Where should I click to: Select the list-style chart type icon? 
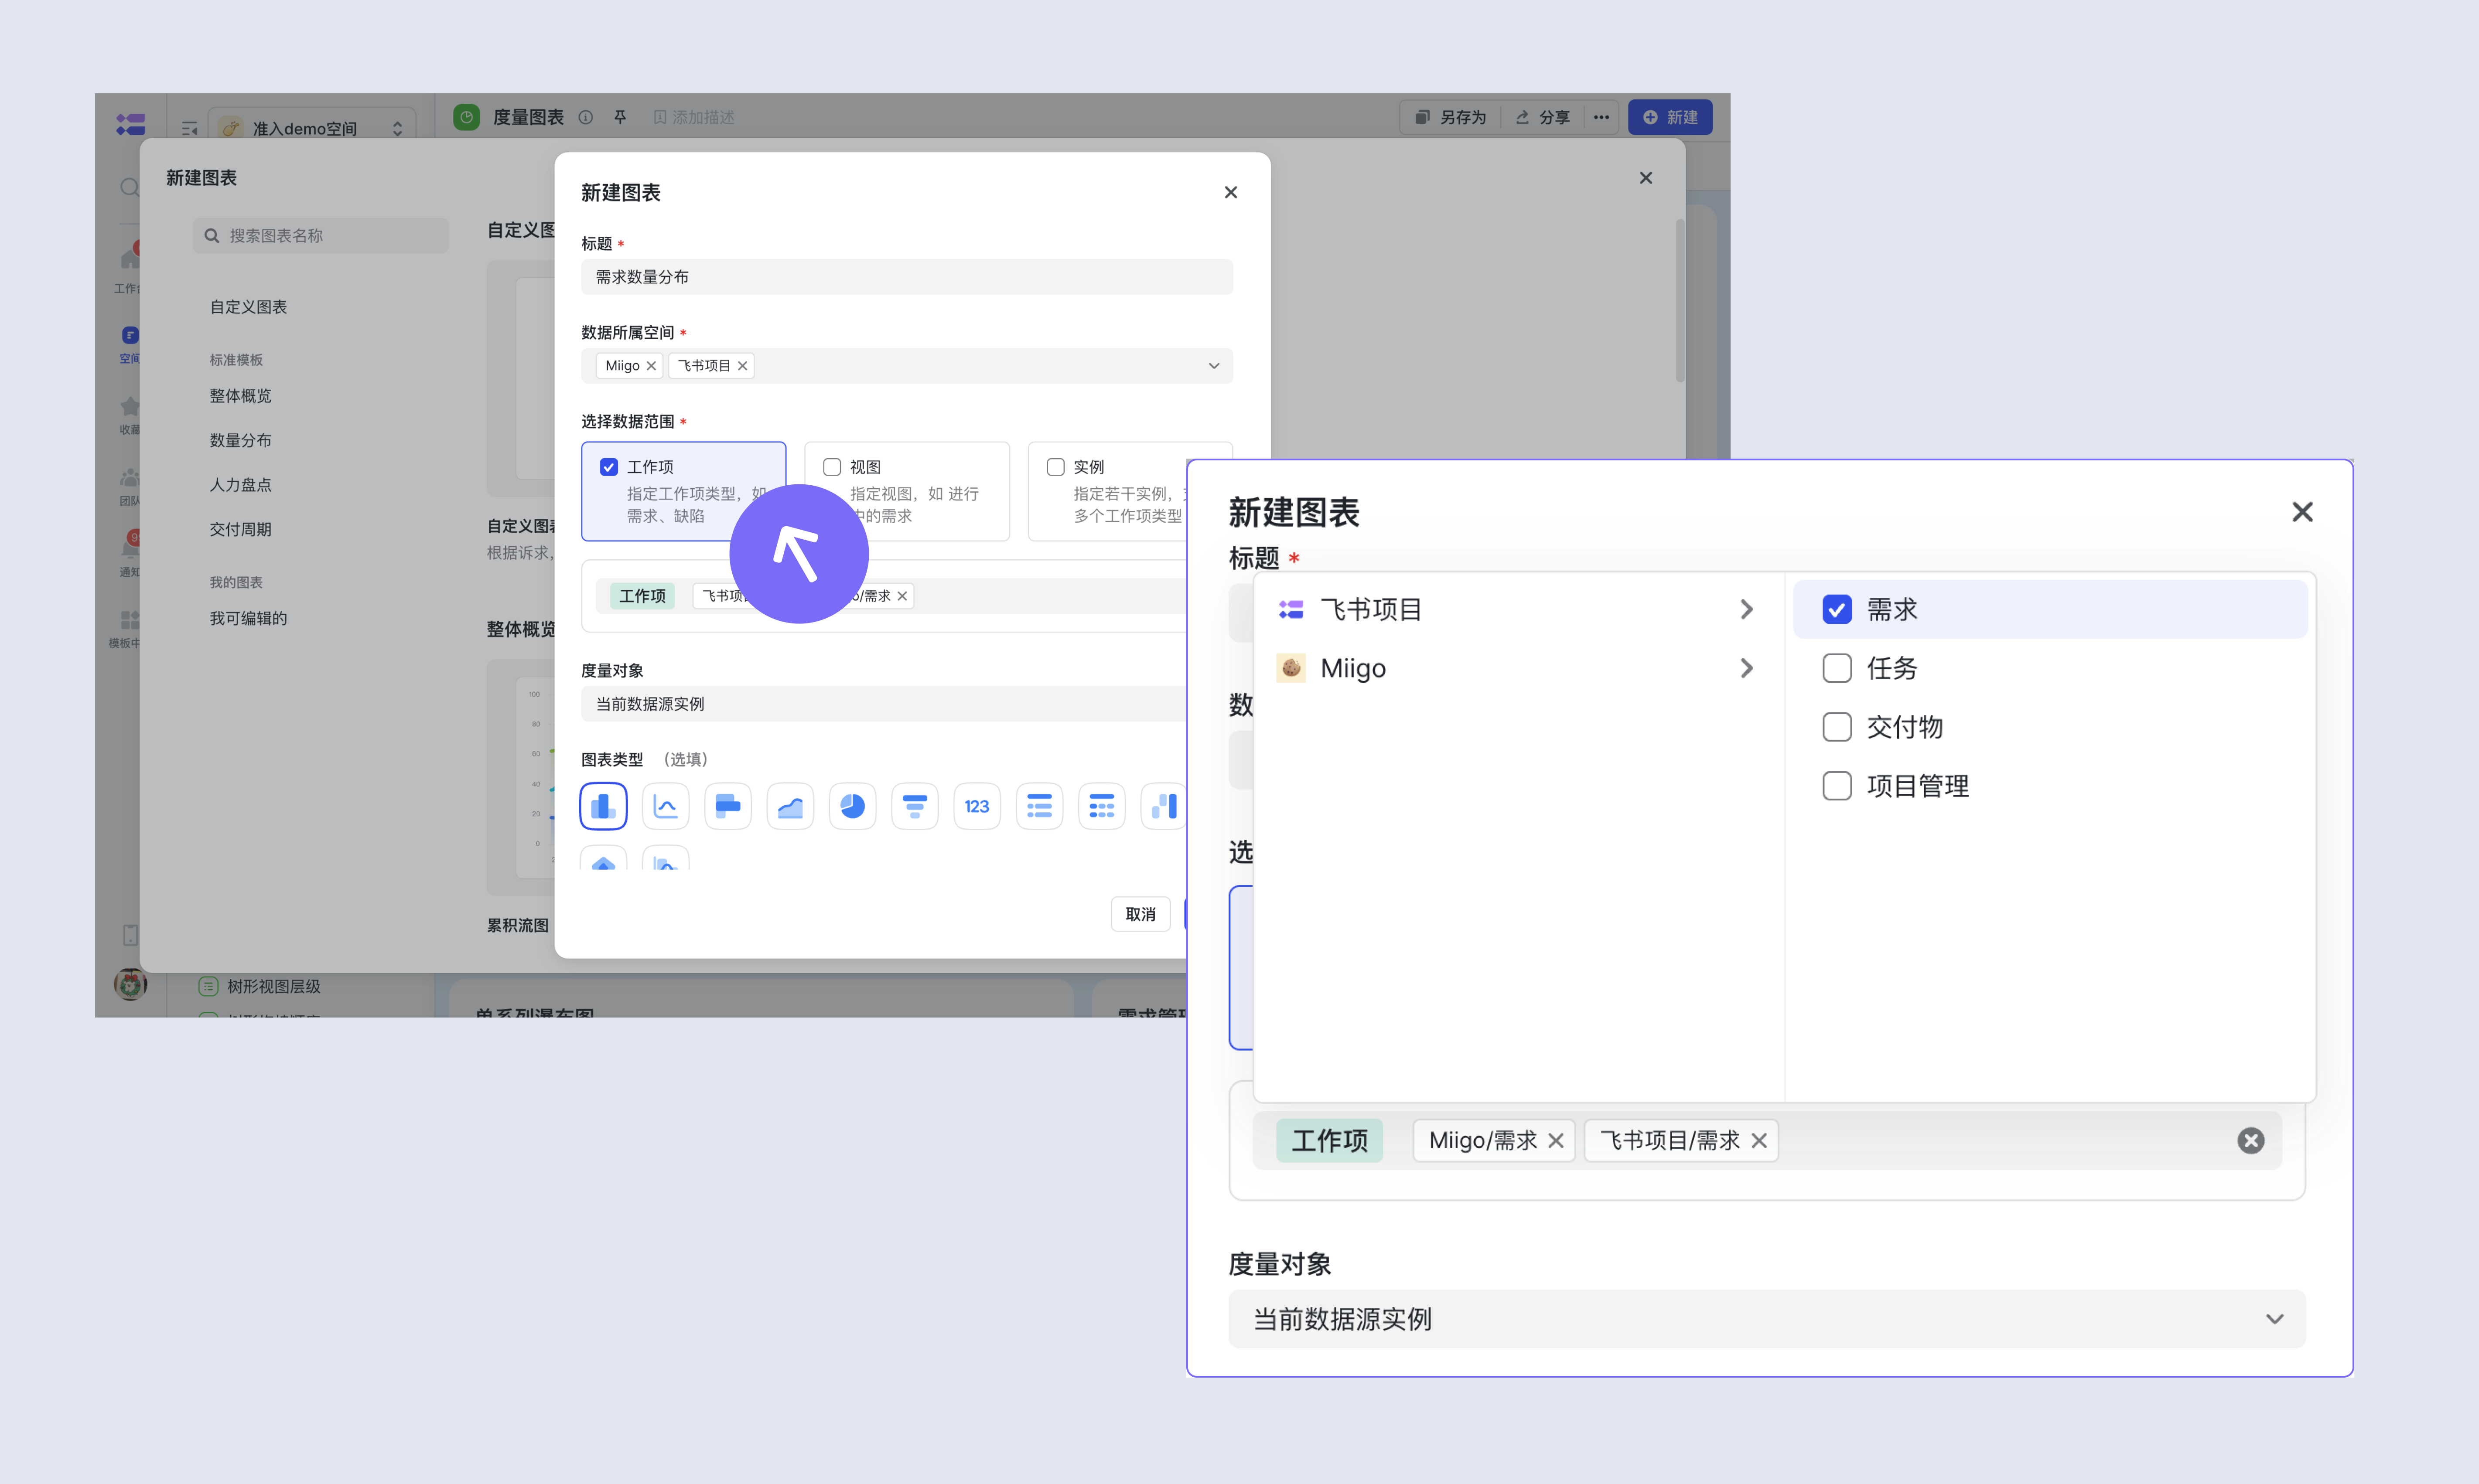[x=1039, y=806]
